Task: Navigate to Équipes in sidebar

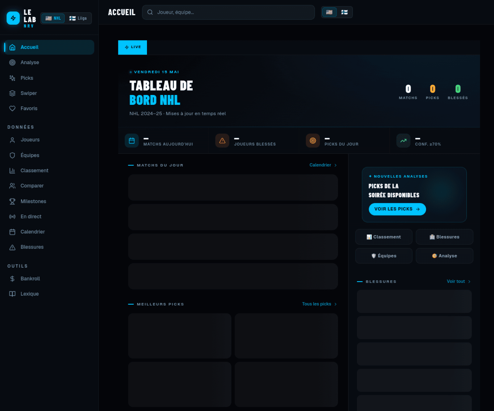Action: (49, 155)
